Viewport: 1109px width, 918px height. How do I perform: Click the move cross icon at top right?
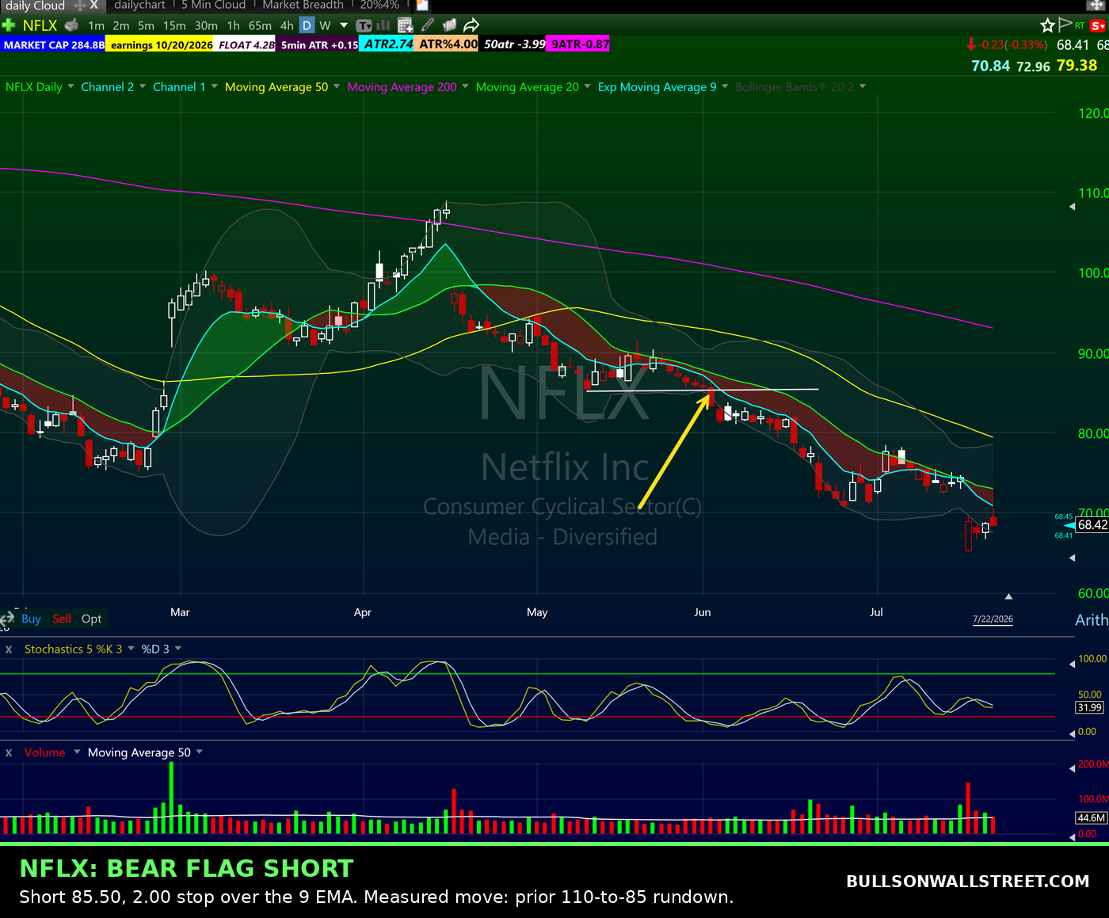[x=1096, y=5]
